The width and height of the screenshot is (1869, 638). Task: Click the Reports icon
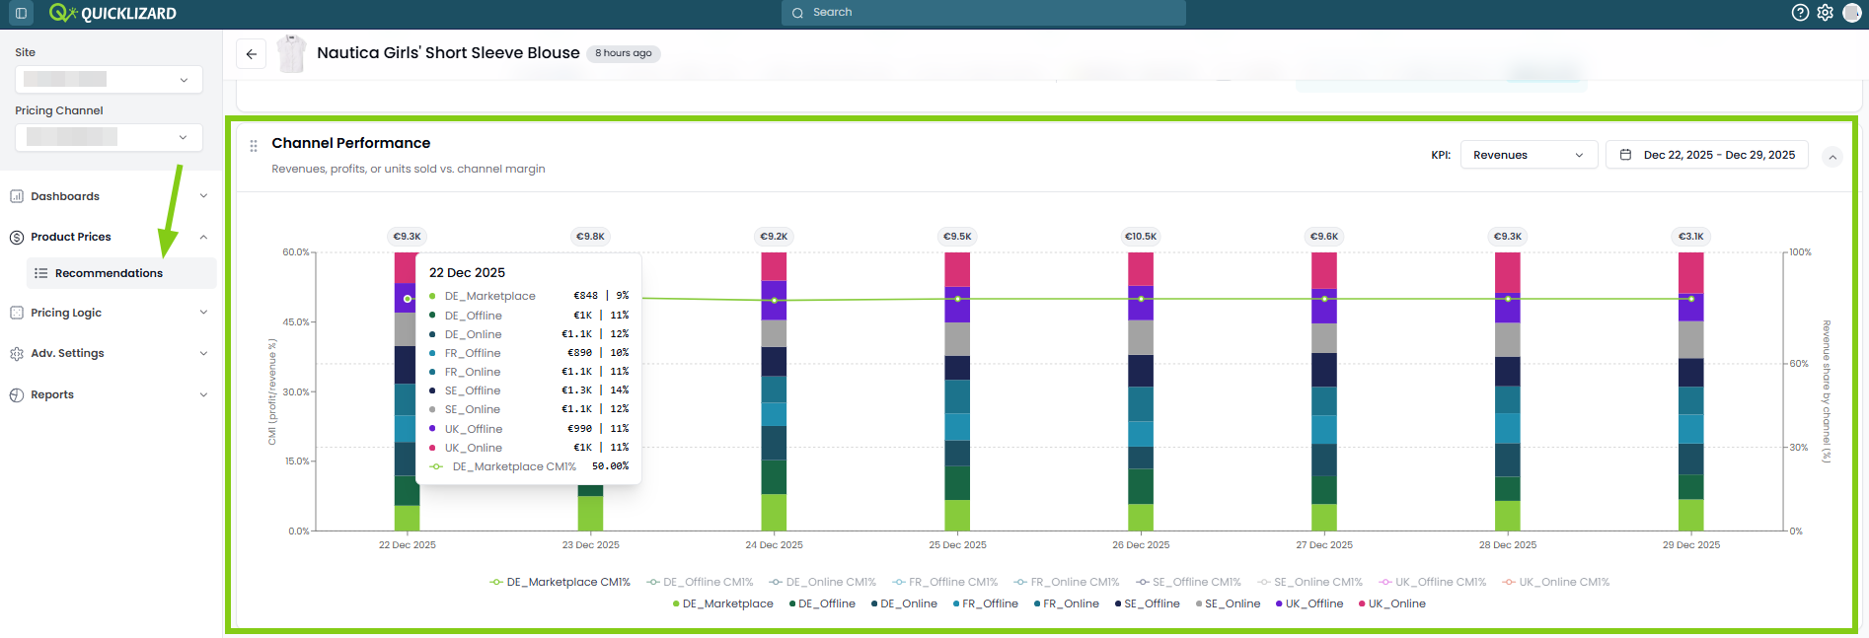17,394
